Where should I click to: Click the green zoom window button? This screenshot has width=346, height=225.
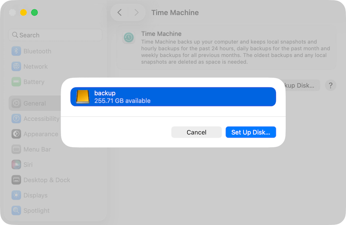pyautogui.click(x=35, y=13)
